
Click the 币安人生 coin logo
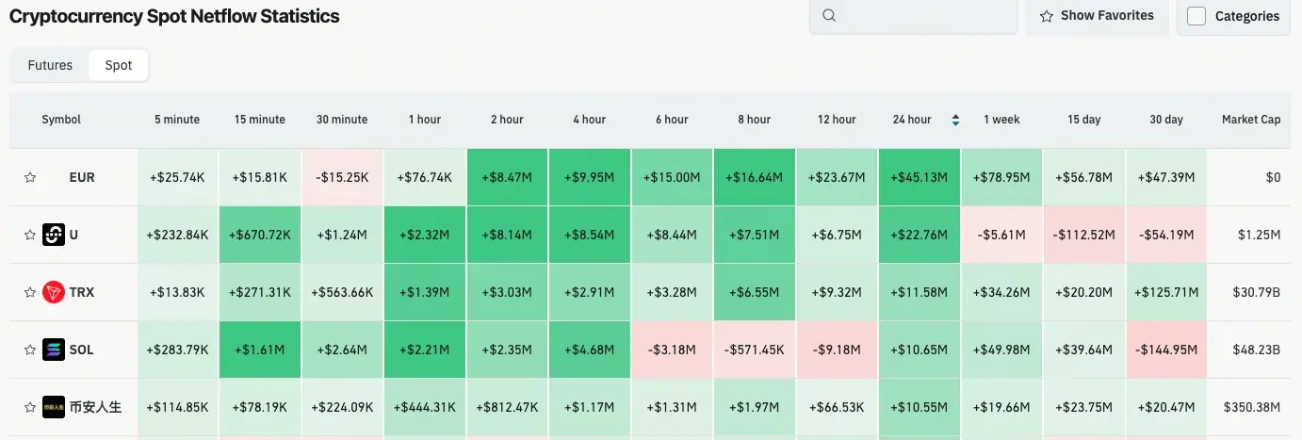click(54, 407)
